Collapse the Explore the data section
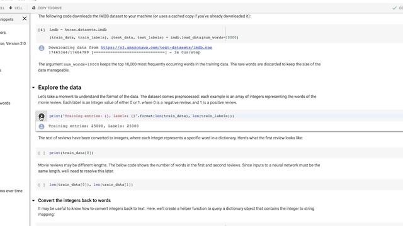This screenshot has width=403, height=226. coord(33,88)
